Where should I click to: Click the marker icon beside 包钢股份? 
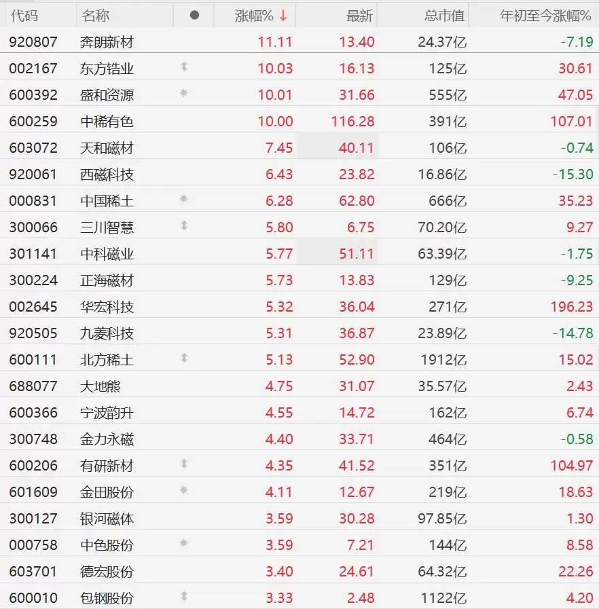[184, 596]
